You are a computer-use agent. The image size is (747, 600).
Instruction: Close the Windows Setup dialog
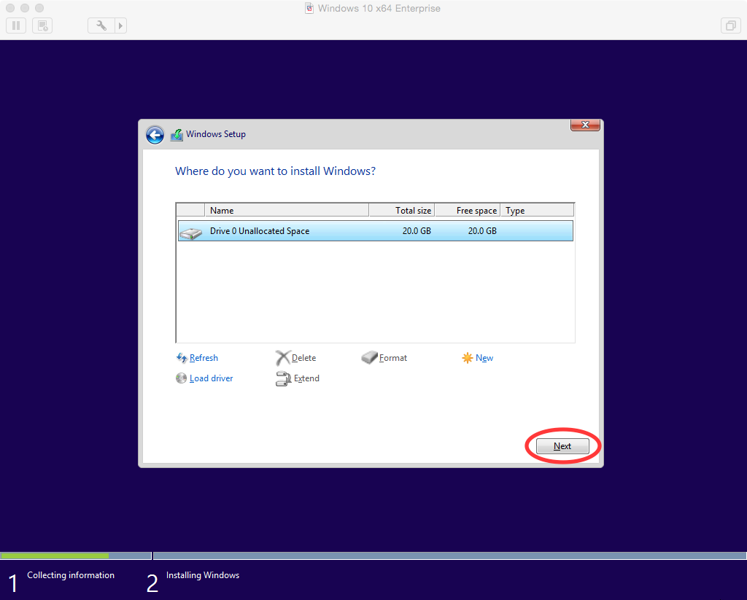[585, 125]
